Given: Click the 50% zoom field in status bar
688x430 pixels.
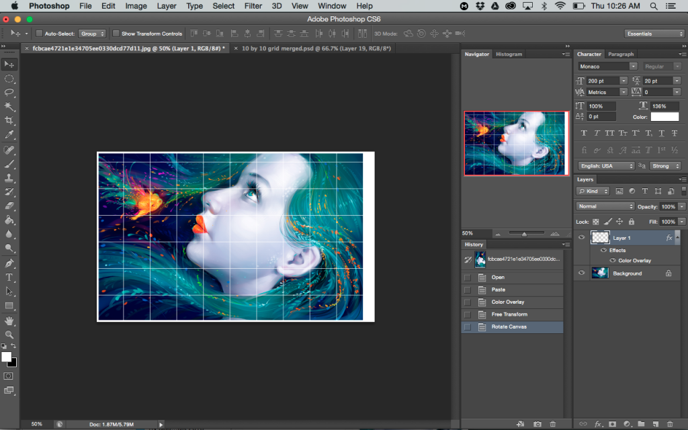Looking at the screenshot, I should coord(37,425).
